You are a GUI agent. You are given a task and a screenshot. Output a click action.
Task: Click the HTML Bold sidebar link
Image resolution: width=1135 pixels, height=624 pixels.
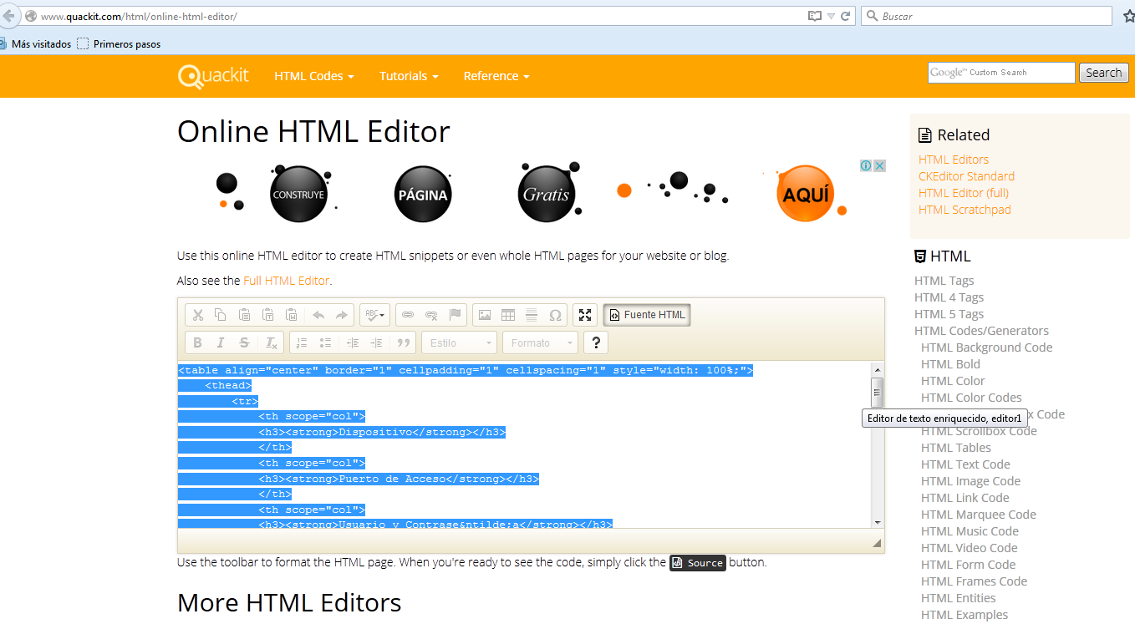click(x=951, y=364)
